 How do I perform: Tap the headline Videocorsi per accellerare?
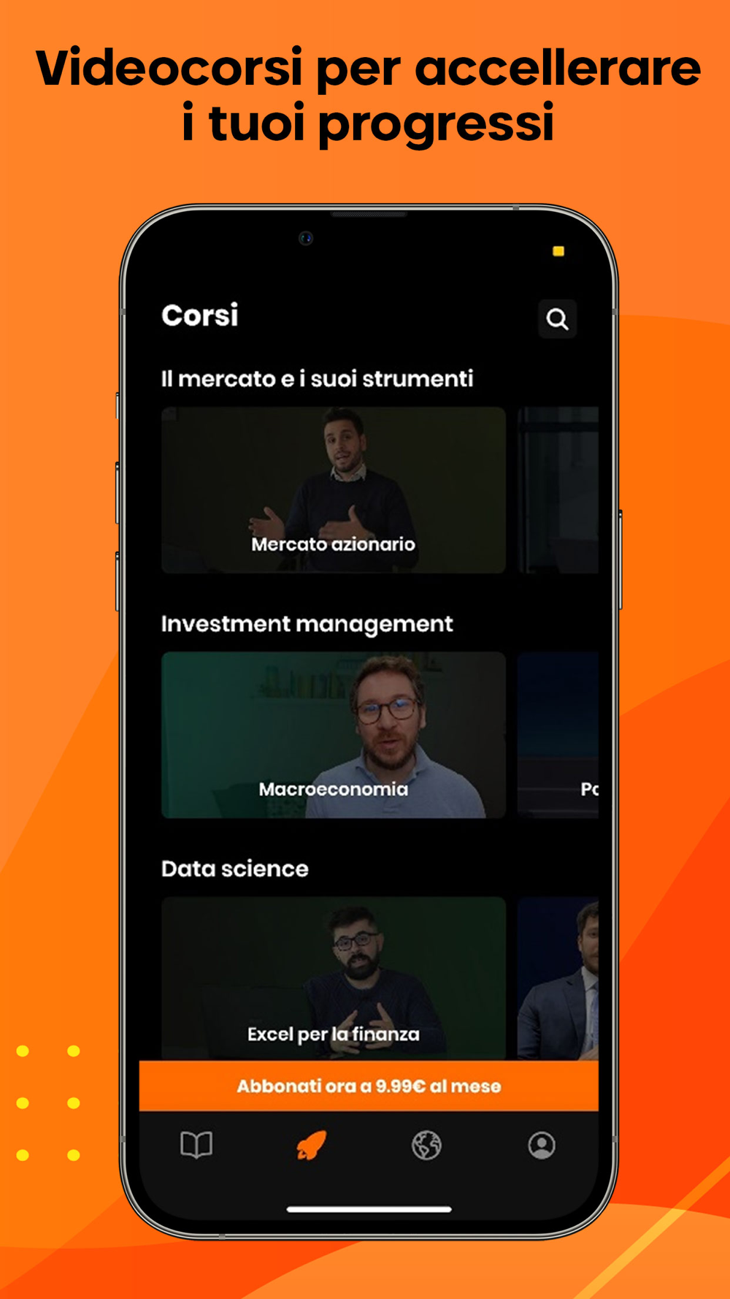pos(368,68)
